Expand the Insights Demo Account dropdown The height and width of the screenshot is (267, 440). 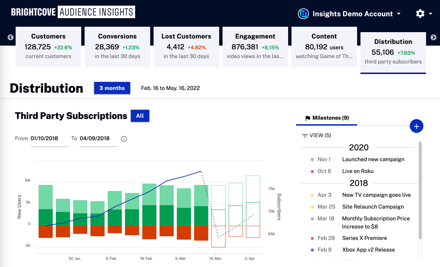click(399, 14)
